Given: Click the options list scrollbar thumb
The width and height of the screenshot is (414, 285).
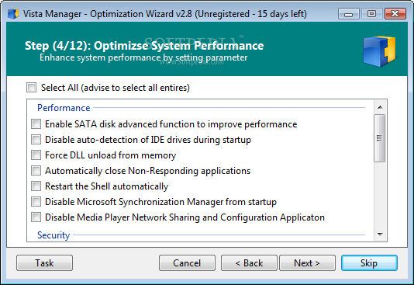Looking at the screenshot, I should [x=380, y=138].
